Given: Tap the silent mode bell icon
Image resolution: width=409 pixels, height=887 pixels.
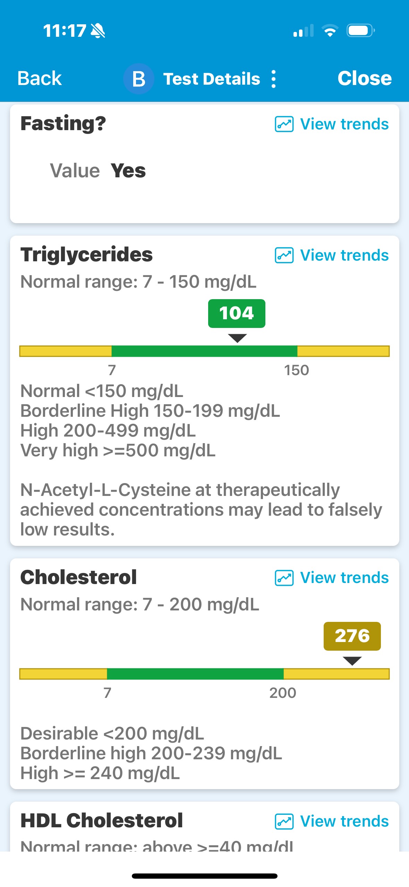Looking at the screenshot, I should 98,31.
